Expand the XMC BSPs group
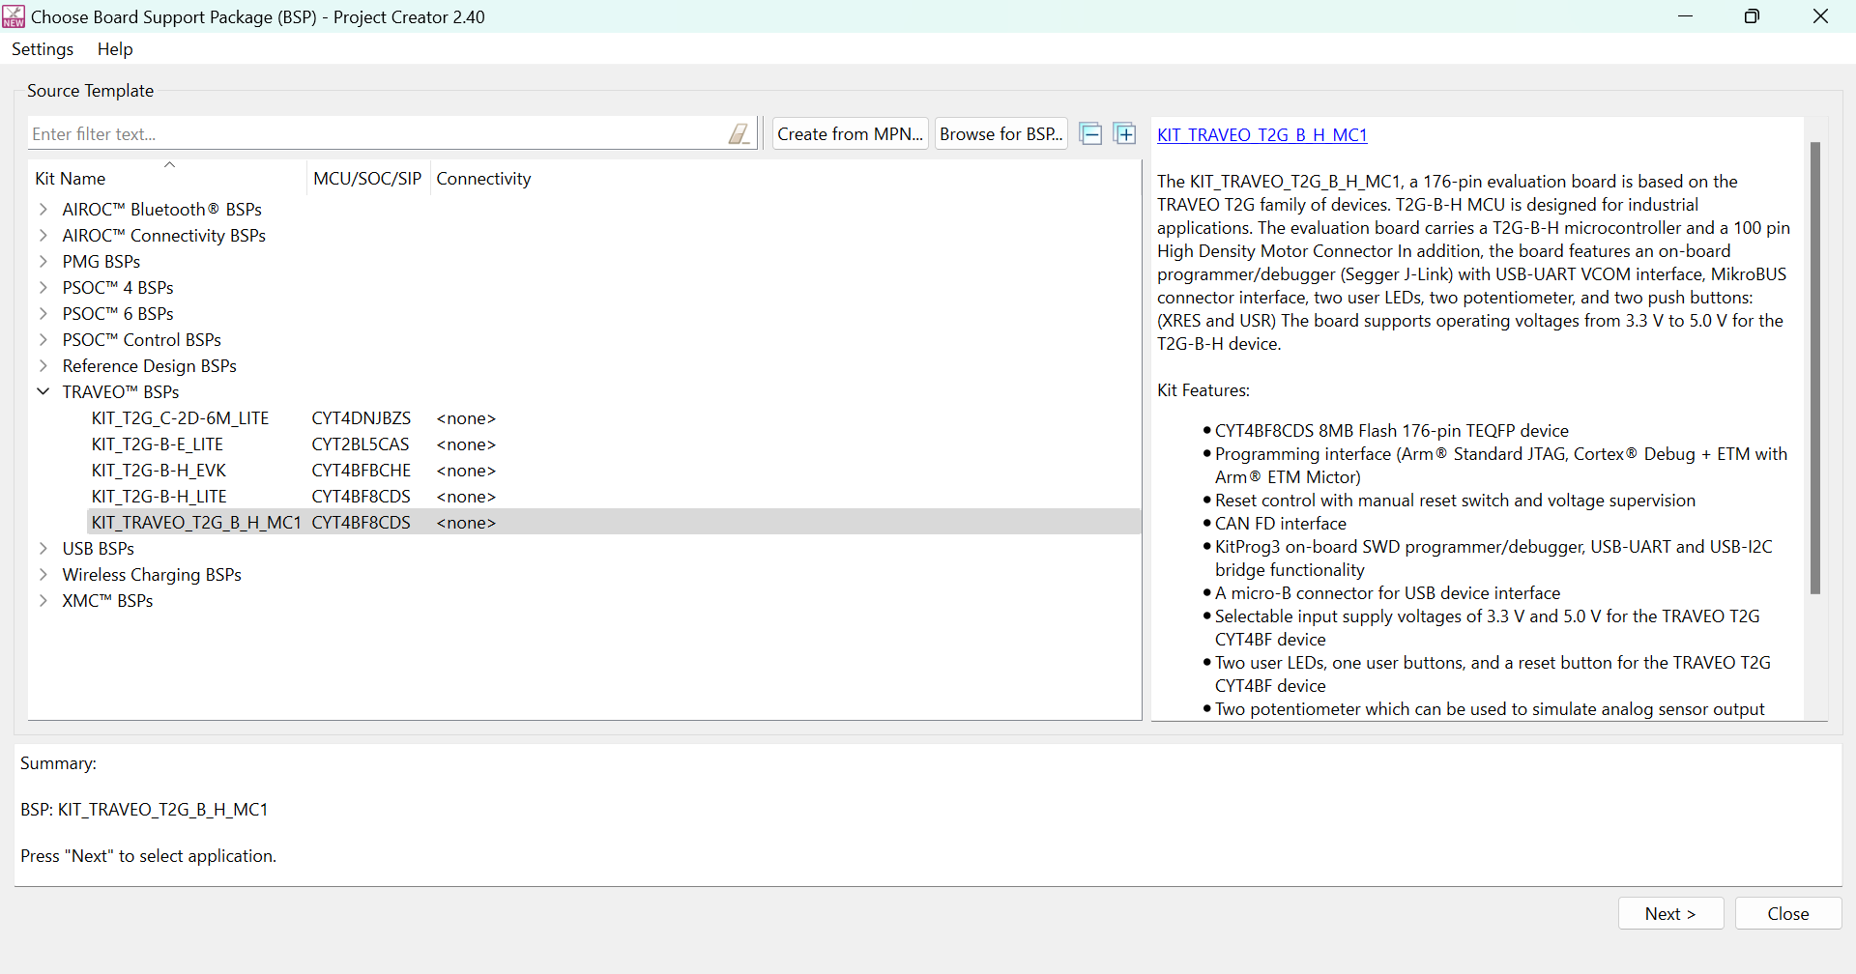The width and height of the screenshot is (1856, 974). [43, 601]
